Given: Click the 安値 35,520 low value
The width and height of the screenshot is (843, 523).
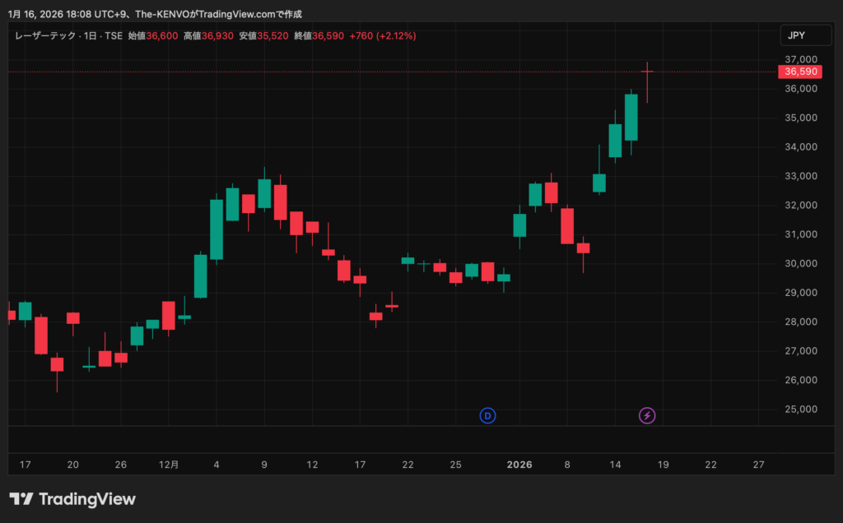Looking at the screenshot, I should 272,36.
